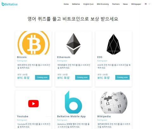Go to BNV Economy page
152x129 pixels.
[x=103, y=4]
